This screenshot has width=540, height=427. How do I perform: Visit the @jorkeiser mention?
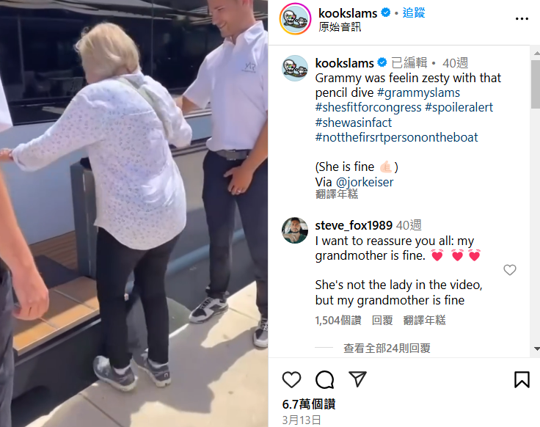click(x=365, y=182)
